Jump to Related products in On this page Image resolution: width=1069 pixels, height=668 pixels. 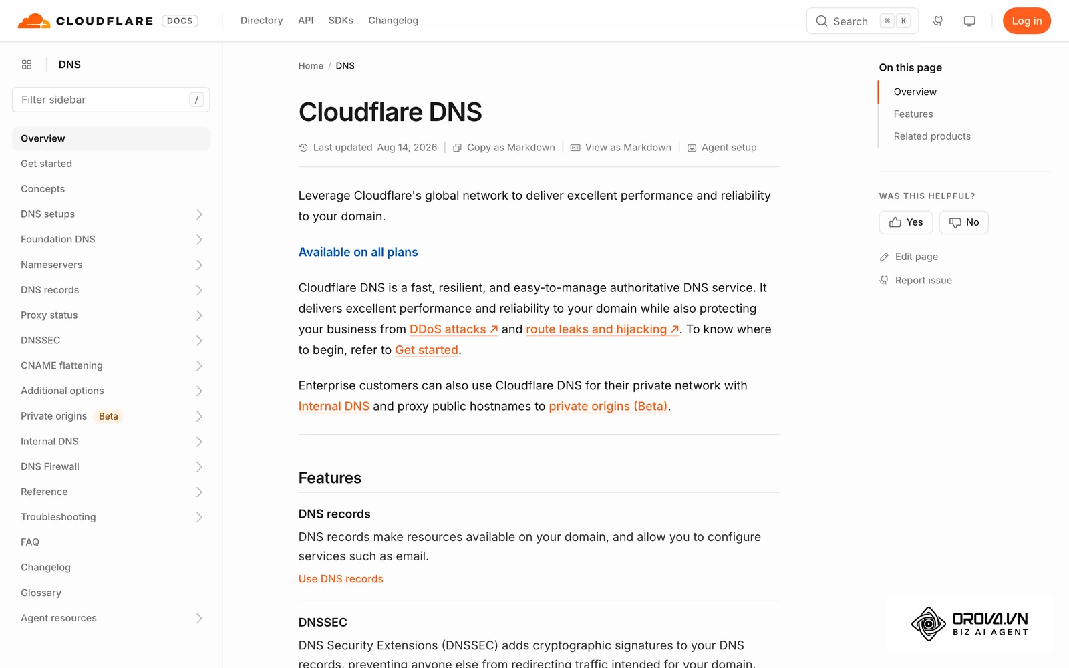932,136
